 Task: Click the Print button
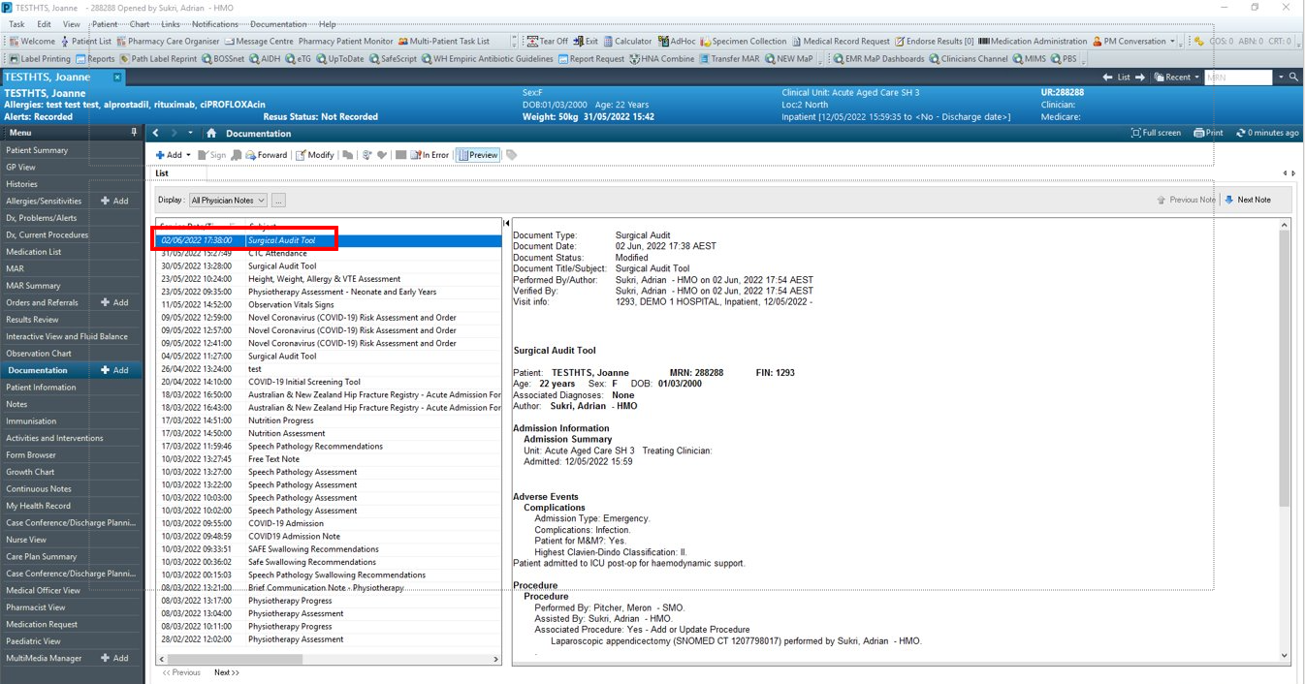pyautogui.click(x=1208, y=133)
